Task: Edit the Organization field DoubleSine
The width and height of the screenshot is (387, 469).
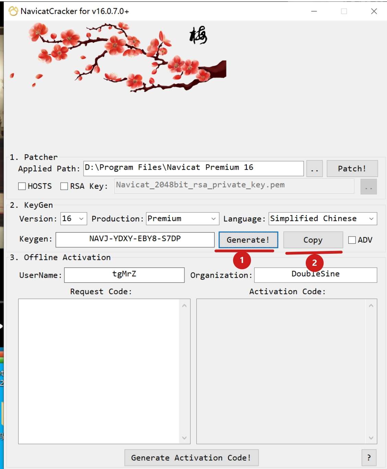Action: coord(316,275)
